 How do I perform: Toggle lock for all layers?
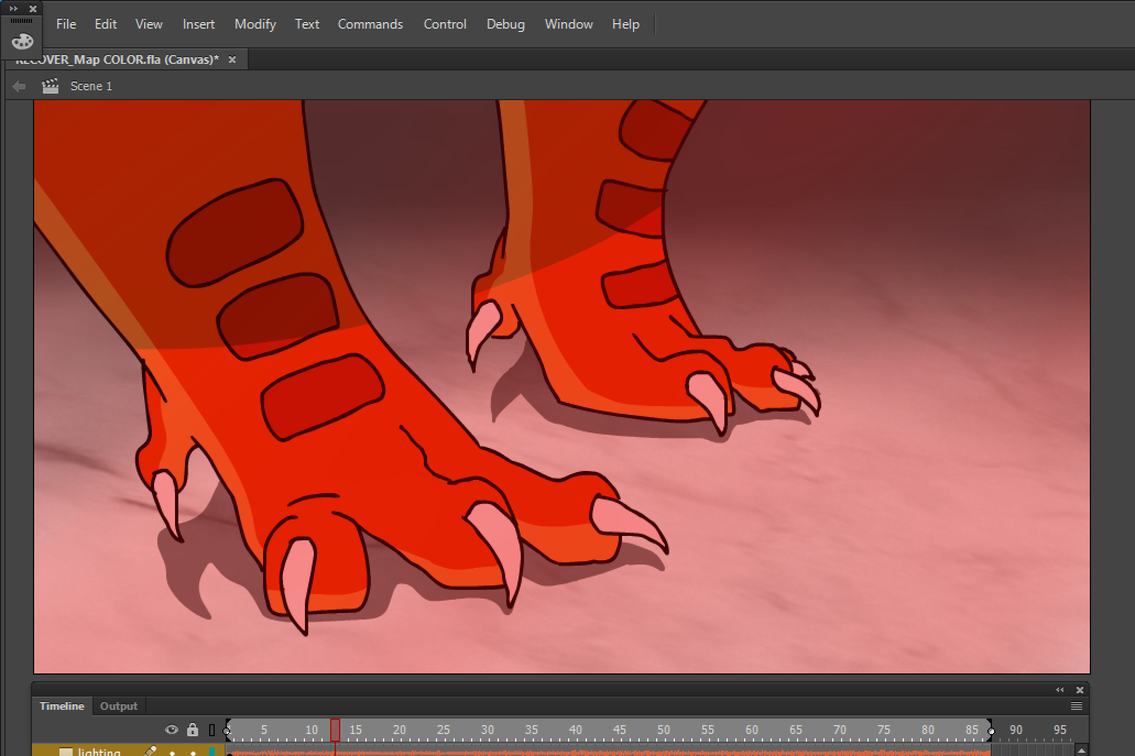[x=192, y=730]
